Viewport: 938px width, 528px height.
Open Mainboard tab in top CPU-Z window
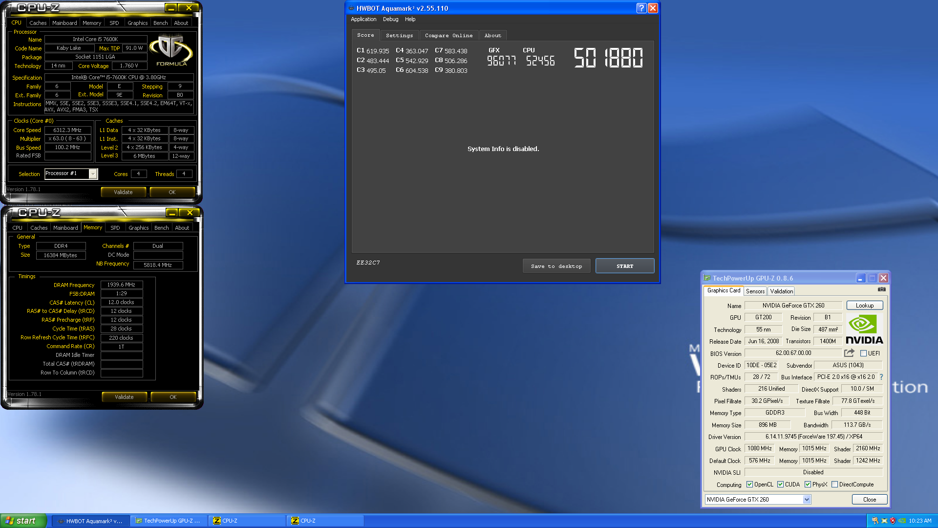coord(64,23)
